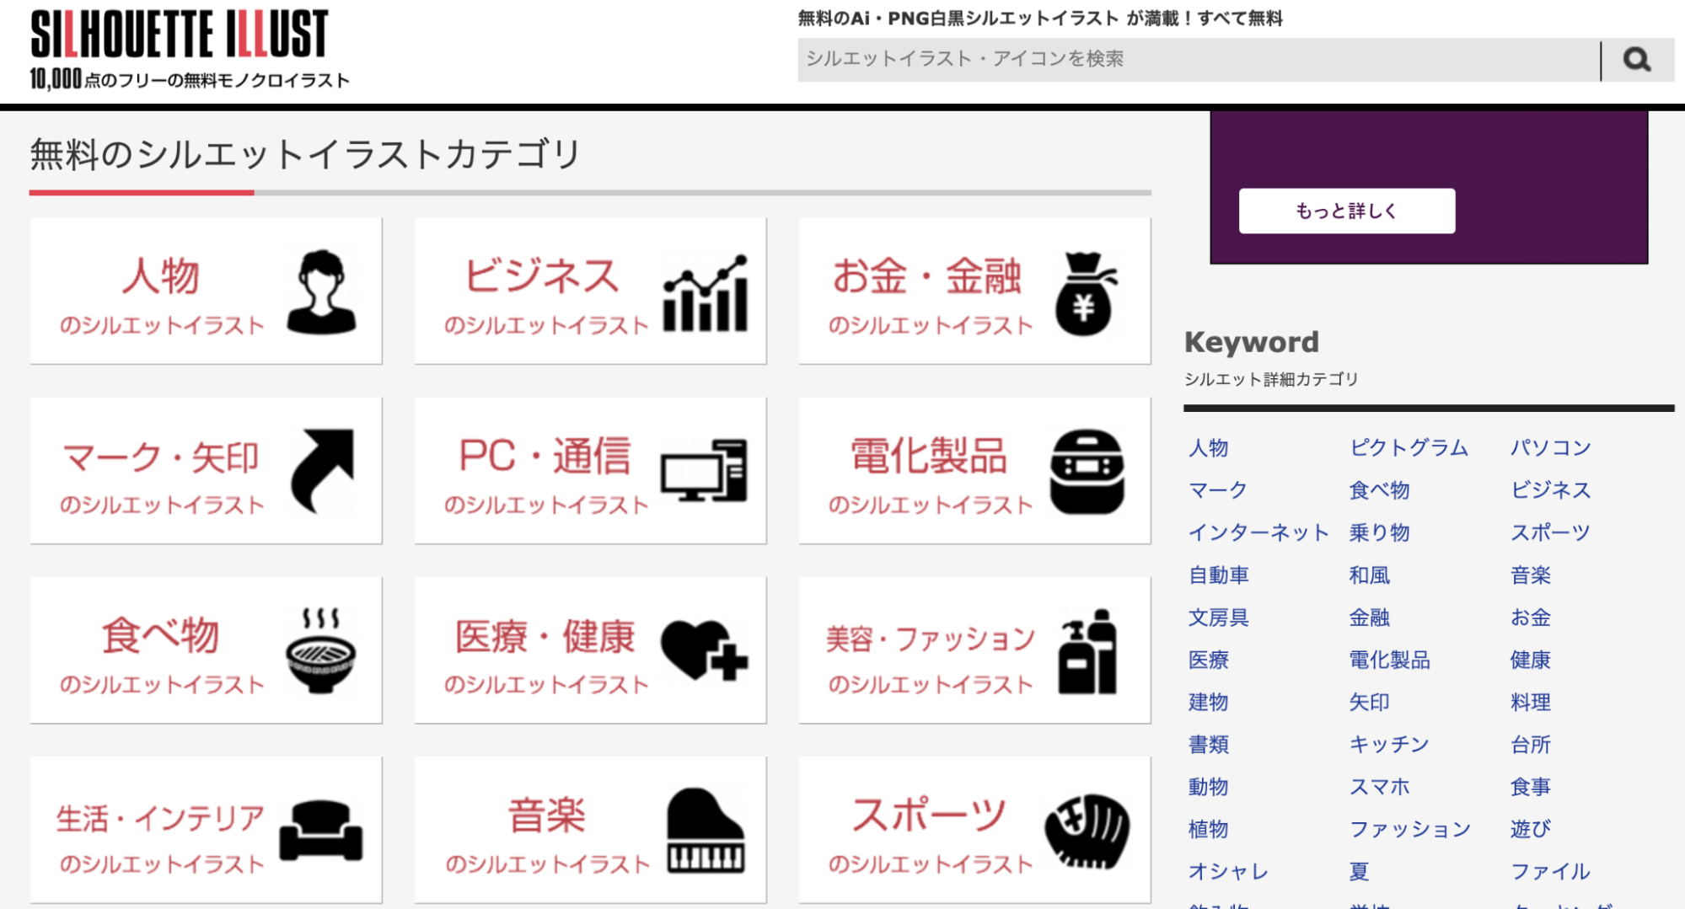Click the yen money bag icon
This screenshot has width=1685, height=909.
click(1086, 293)
